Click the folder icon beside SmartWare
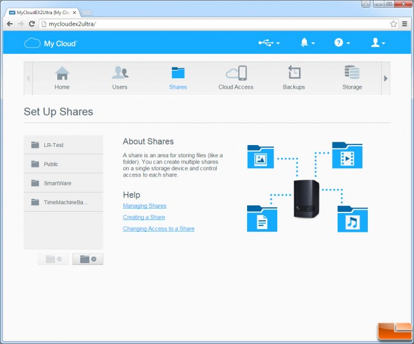414x344 pixels. pos(35,183)
